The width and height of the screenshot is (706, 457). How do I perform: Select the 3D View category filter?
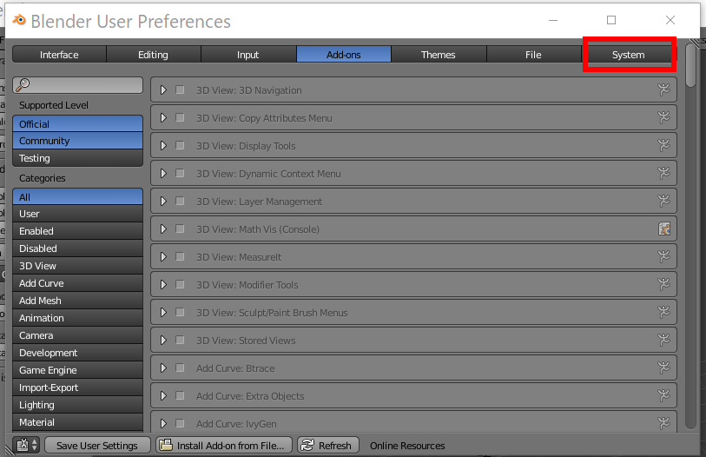(x=78, y=266)
